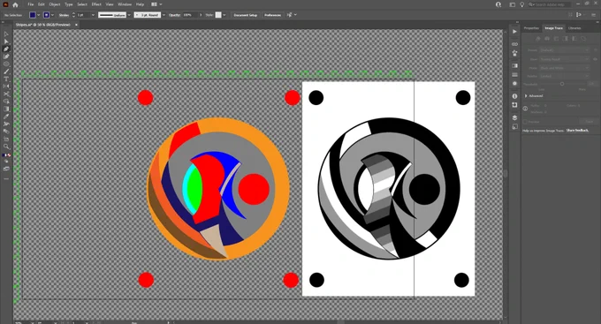
Task: Switch to the Properties tab
Action: point(531,28)
